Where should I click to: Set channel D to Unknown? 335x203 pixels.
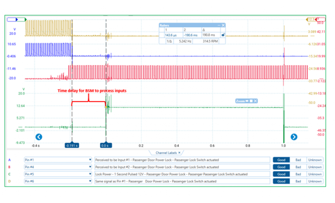(x=314, y=181)
